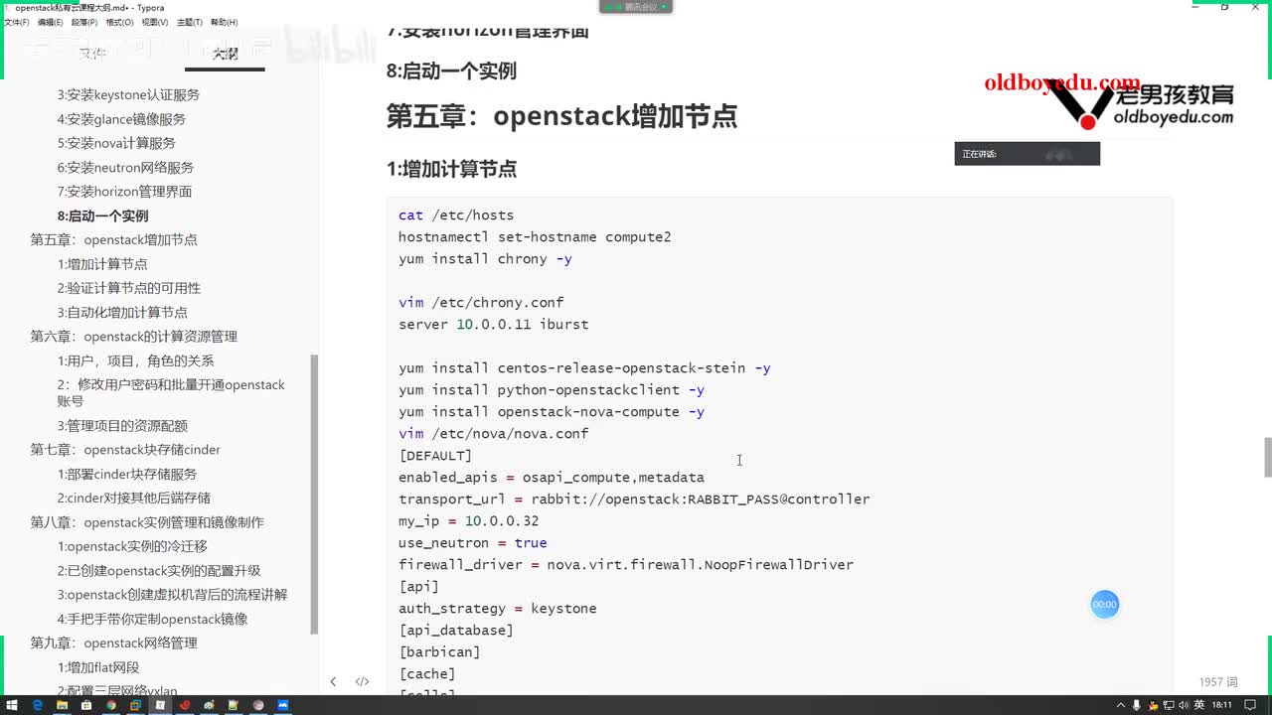Click the code line server 10.0.0.11 iburst
Screen dimensions: 1272x715
pyautogui.click(x=493, y=325)
